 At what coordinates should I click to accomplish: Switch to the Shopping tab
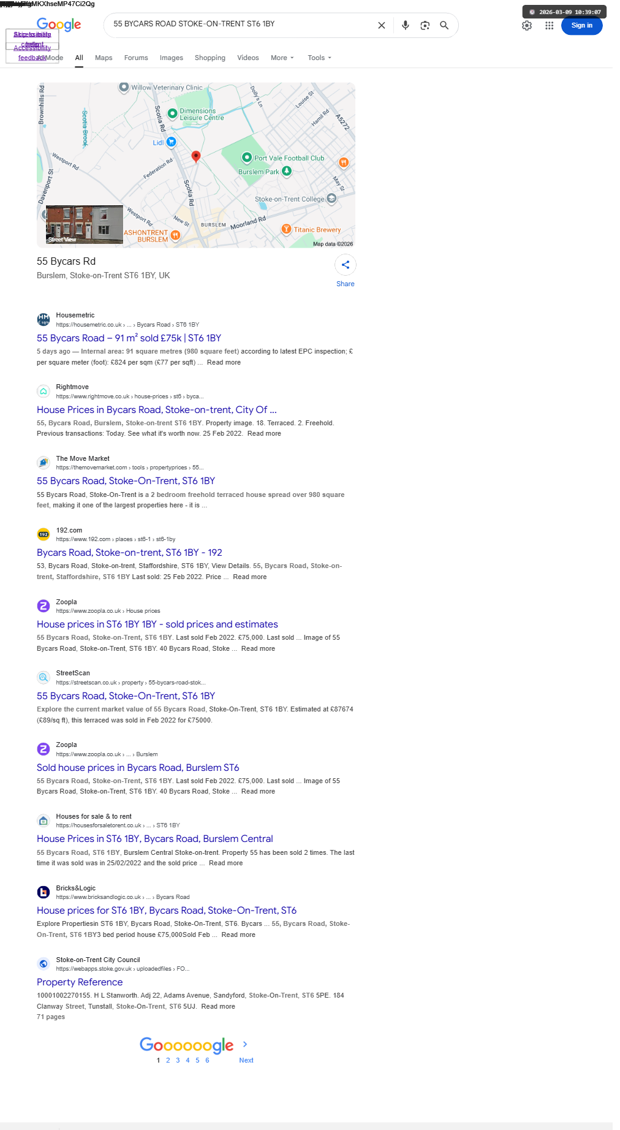point(210,58)
